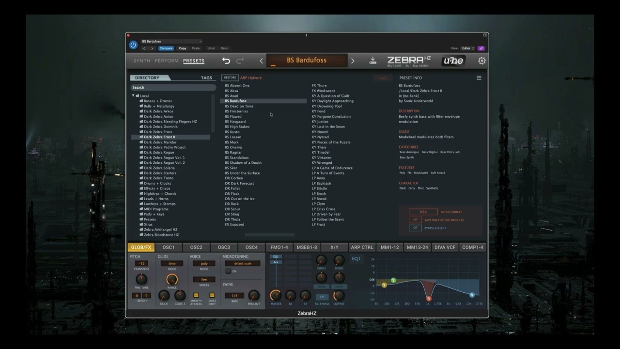This screenshot has height=349, width=620.
Task: Toggle Smooth Attacks switch
Action: [x=196, y=295]
